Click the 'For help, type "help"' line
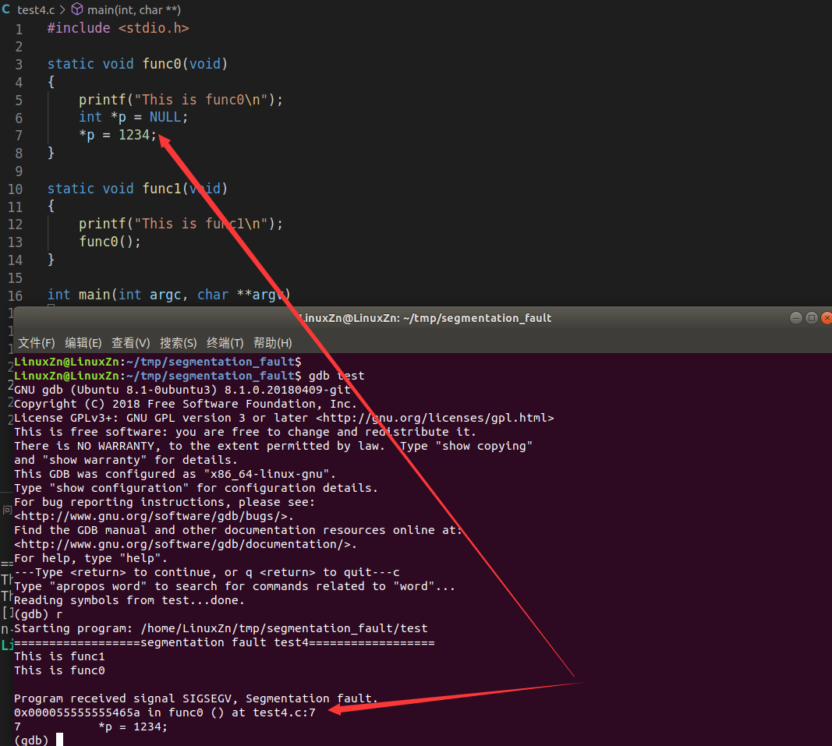832x746 pixels. (x=90, y=559)
